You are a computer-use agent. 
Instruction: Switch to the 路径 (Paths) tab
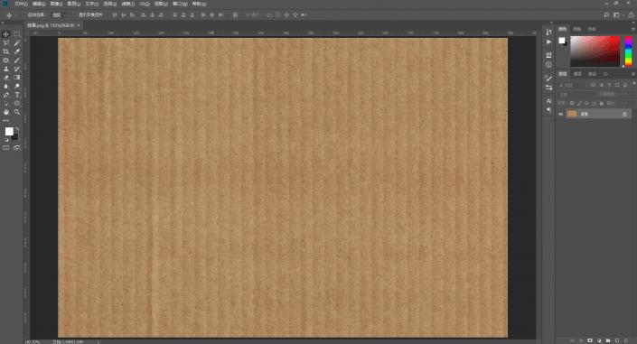[593, 74]
